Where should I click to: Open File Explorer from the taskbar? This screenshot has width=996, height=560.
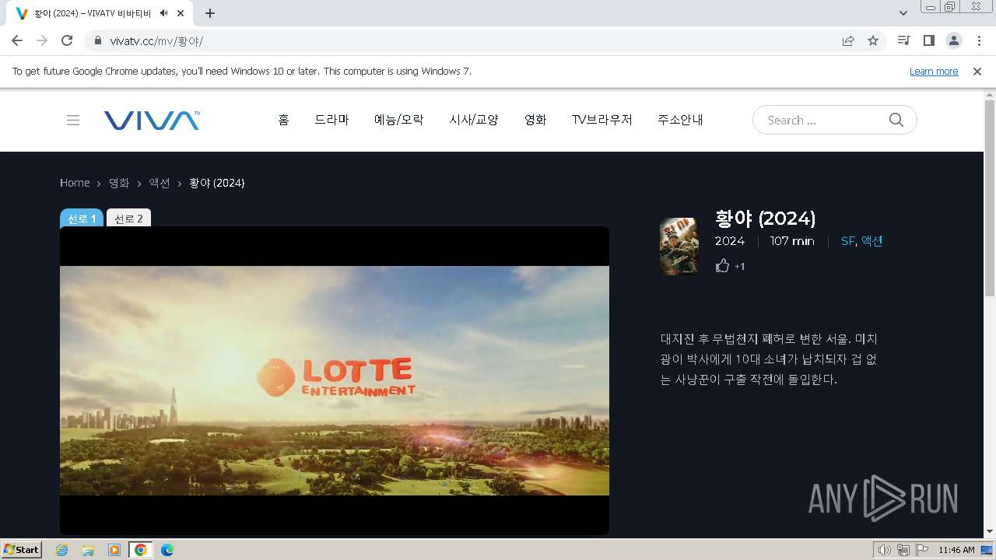point(88,550)
